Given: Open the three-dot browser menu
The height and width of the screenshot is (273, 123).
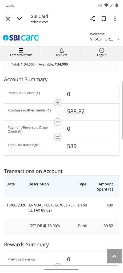Looking at the screenshot, I should click(115, 19).
